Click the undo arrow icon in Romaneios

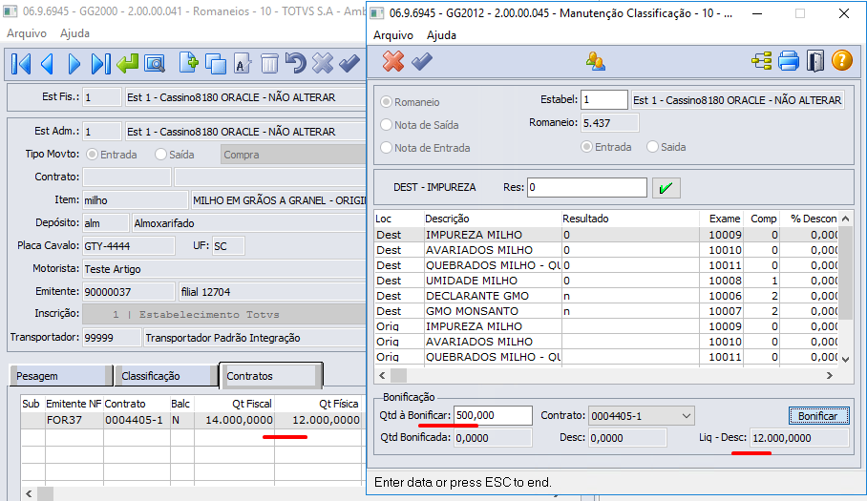pos(296,64)
